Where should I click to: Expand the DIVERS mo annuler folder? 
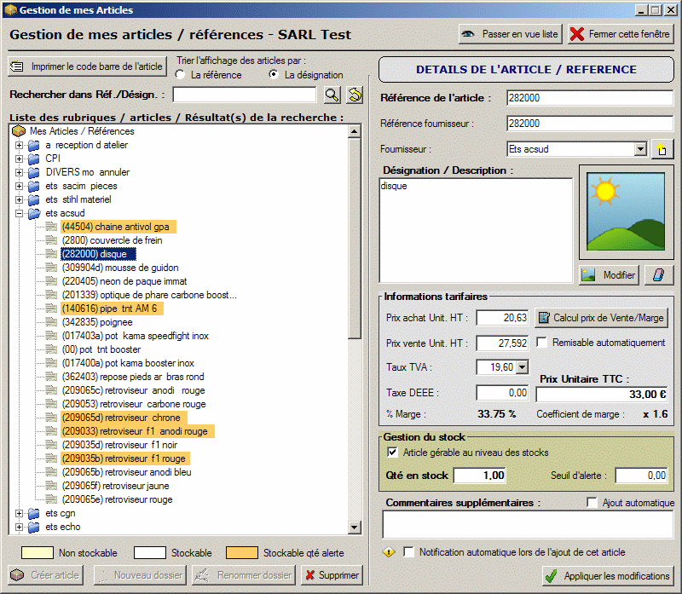point(19,173)
